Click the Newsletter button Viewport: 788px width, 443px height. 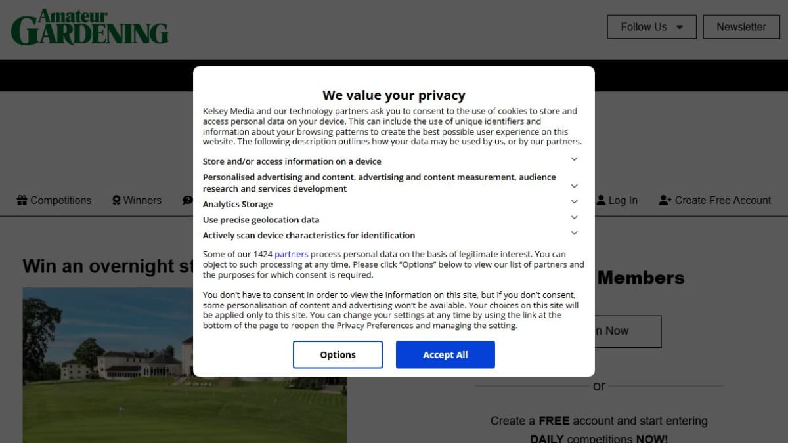741,27
